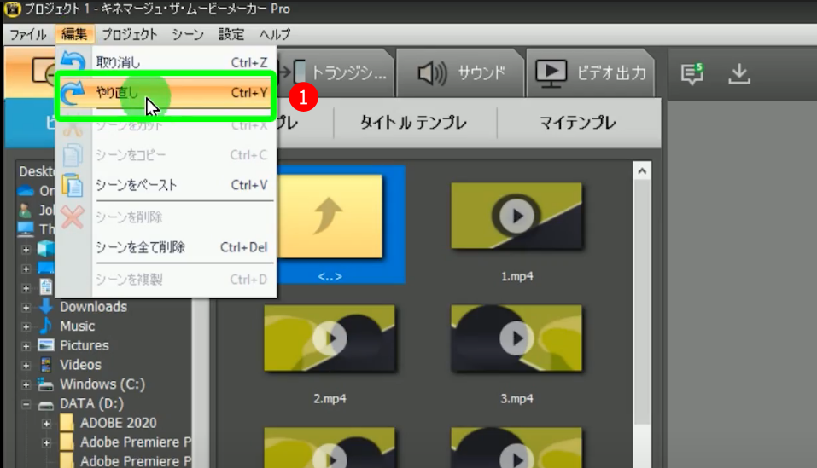The width and height of the screenshot is (817, 468).
Task: Click the Downloads folder icon
Action: click(x=46, y=307)
